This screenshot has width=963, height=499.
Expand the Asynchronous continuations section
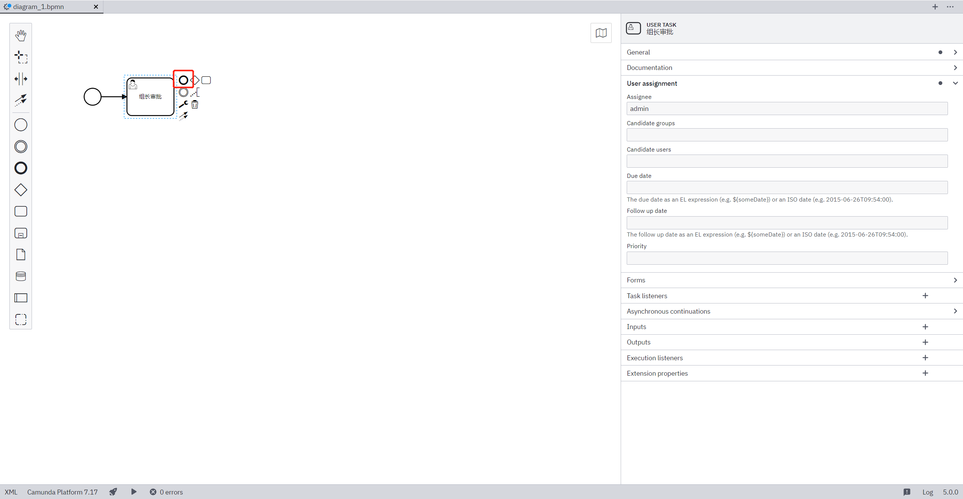pyautogui.click(x=792, y=311)
